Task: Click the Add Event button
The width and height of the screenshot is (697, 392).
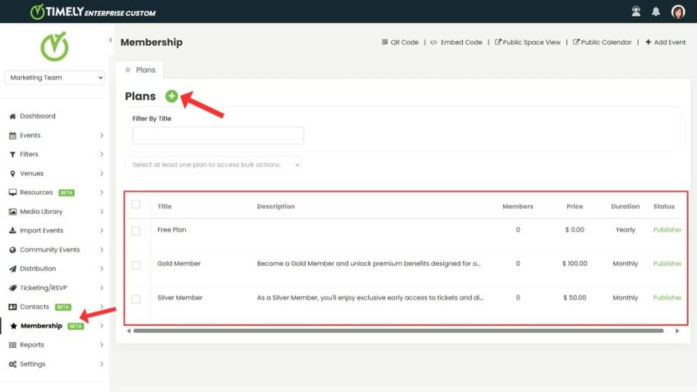Action: (x=666, y=42)
